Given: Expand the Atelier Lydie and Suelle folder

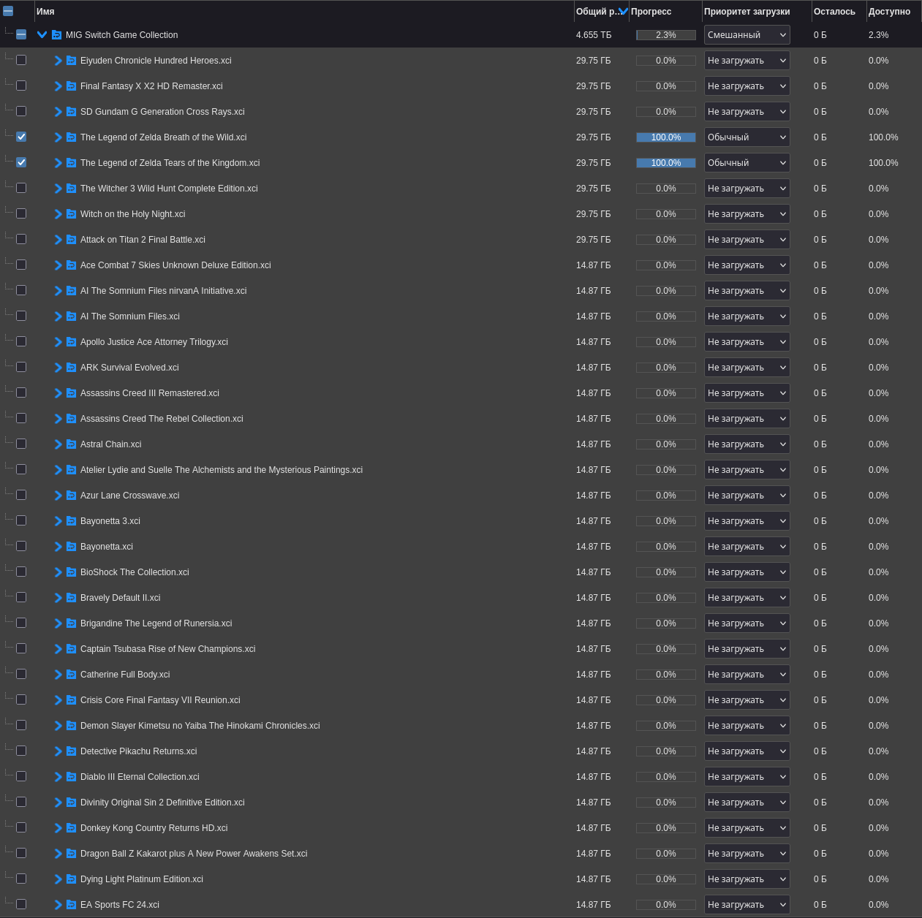Looking at the screenshot, I should pyautogui.click(x=58, y=470).
